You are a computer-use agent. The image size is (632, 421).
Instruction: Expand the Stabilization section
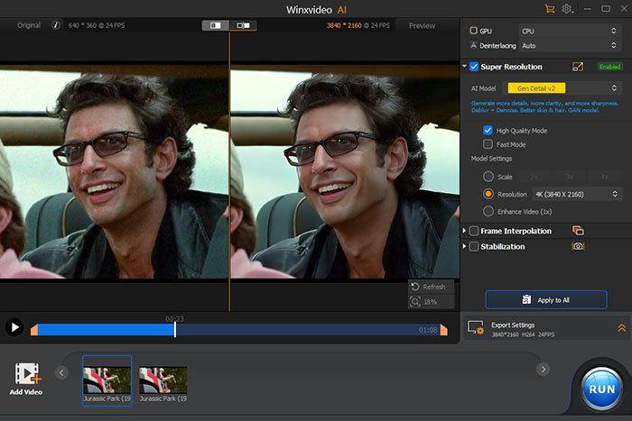click(x=464, y=246)
